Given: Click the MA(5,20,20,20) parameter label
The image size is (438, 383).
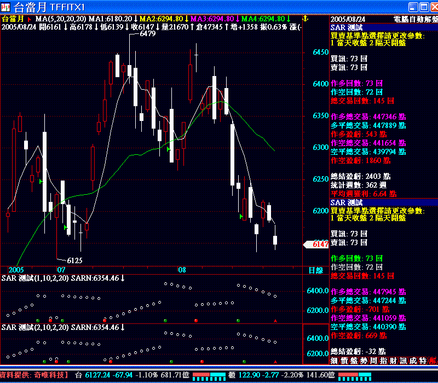Looking at the screenshot, I should 61,19.
